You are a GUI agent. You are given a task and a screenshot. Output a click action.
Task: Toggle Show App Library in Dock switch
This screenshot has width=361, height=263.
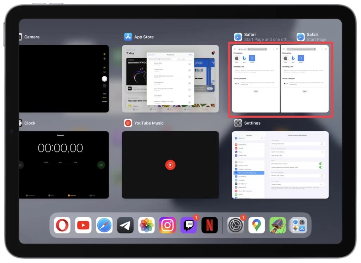321,164
